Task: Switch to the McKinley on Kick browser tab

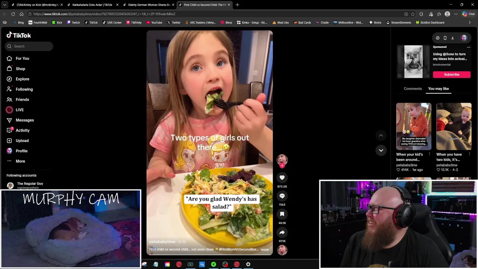Action: click(37, 5)
